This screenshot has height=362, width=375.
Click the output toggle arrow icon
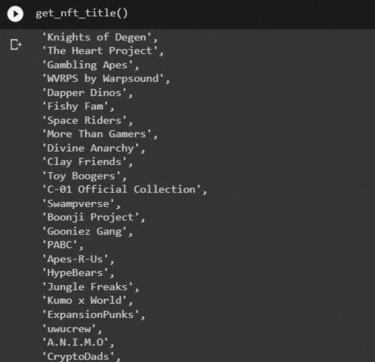click(x=16, y=45)
